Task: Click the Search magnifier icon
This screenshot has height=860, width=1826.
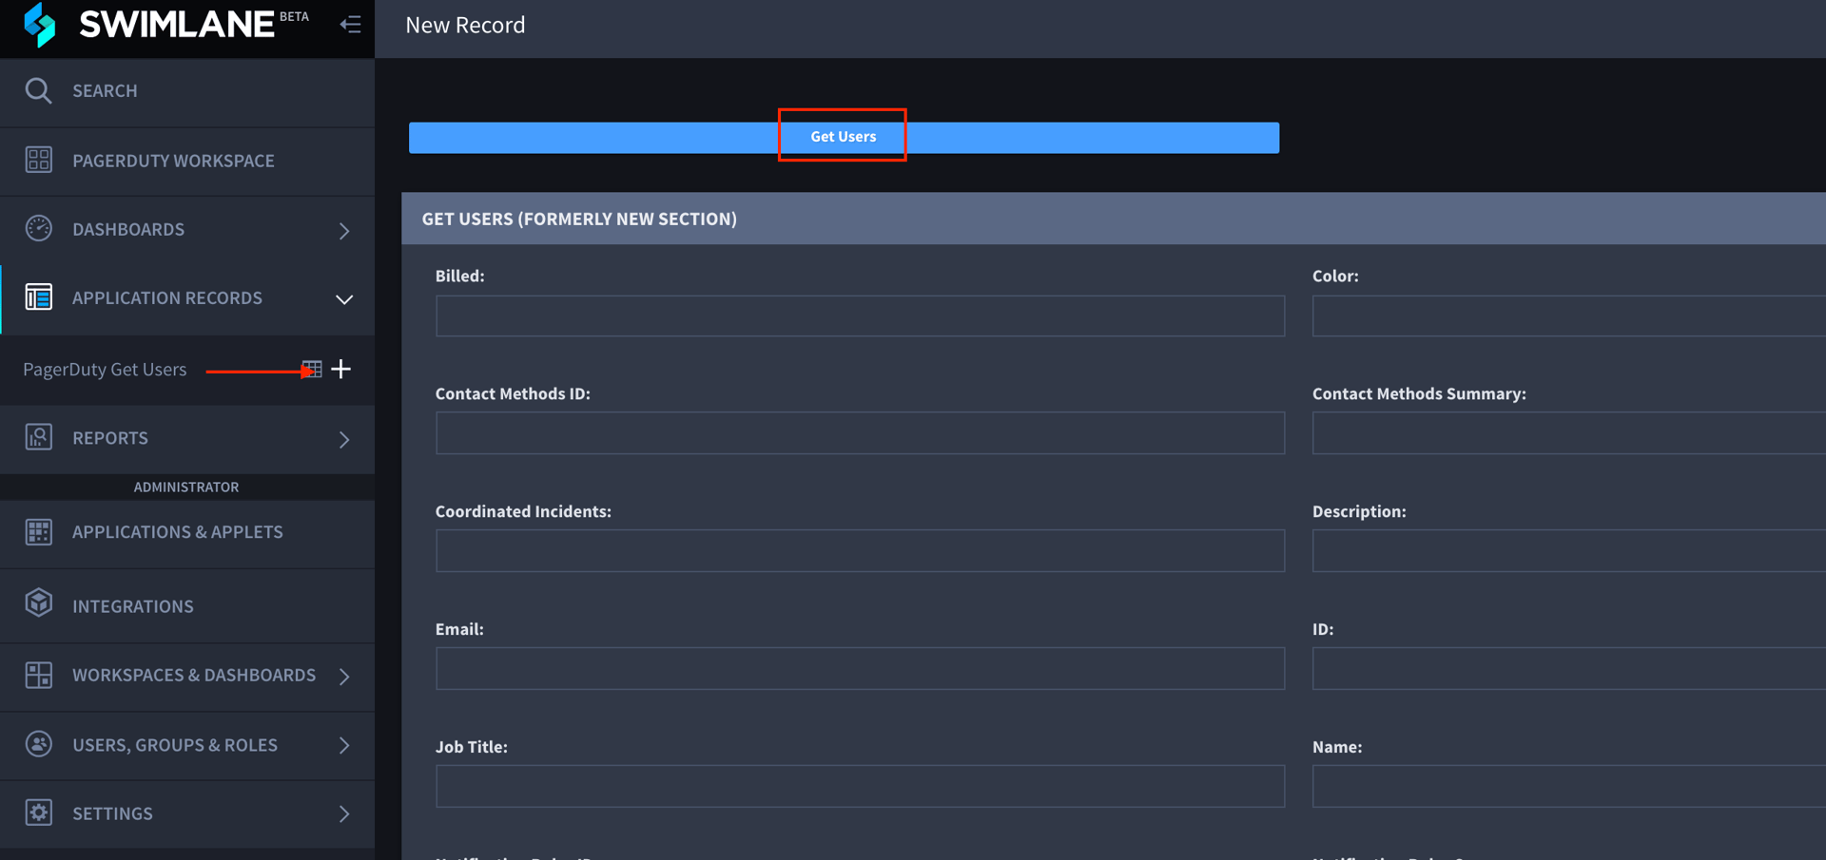Action: [38, 90]
